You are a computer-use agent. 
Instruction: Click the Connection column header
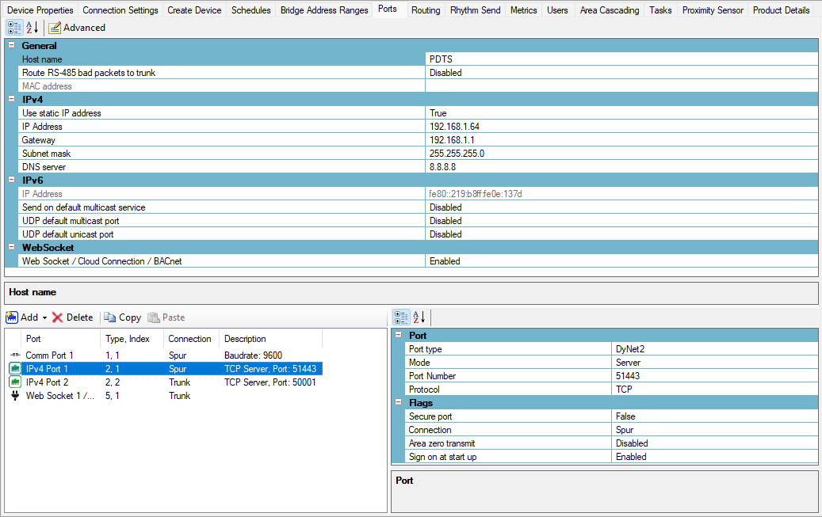(x=189, y=339)
